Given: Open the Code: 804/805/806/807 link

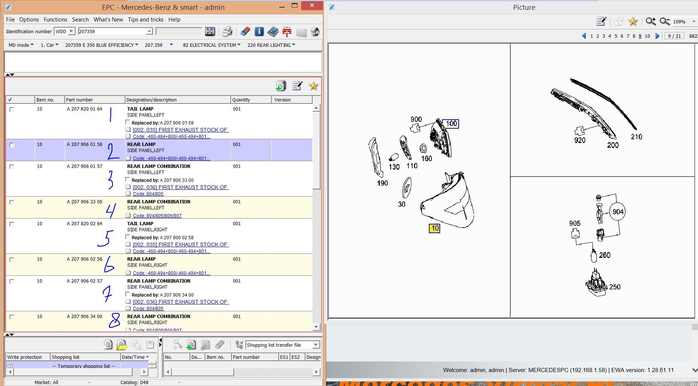Looking at the screenshot, I should (157, 216).
